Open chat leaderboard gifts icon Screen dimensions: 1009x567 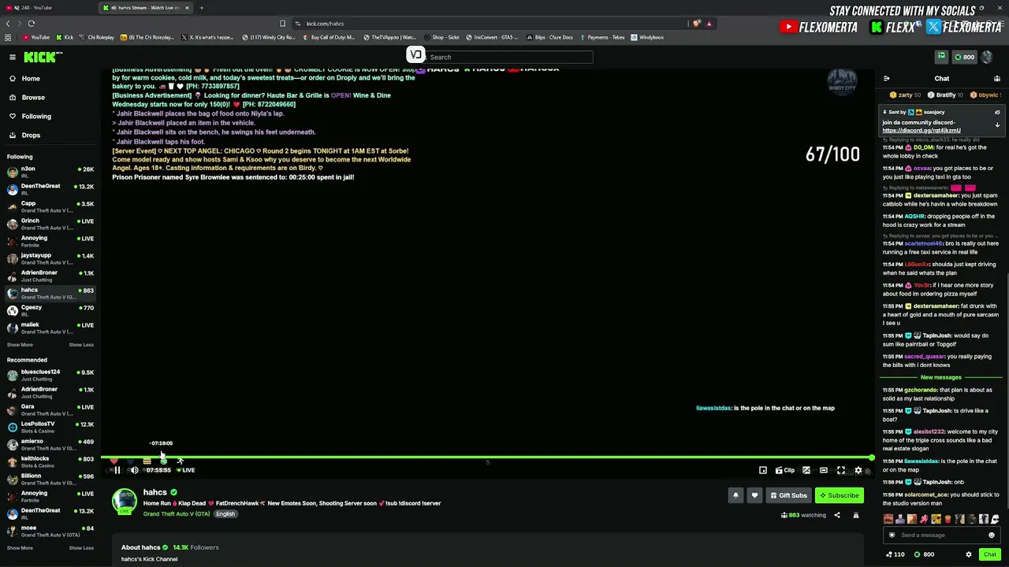click(997, 79)
